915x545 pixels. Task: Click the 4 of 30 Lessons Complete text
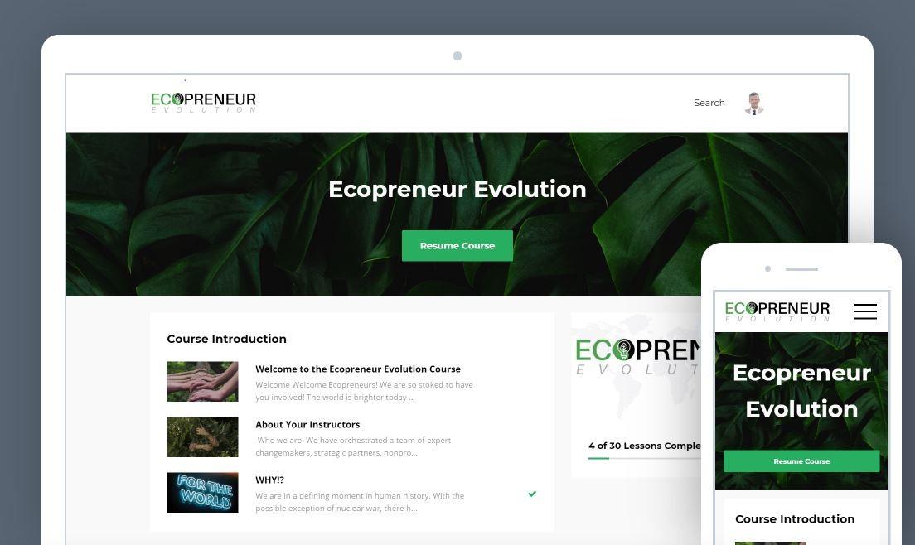click(x=644, y=446)
